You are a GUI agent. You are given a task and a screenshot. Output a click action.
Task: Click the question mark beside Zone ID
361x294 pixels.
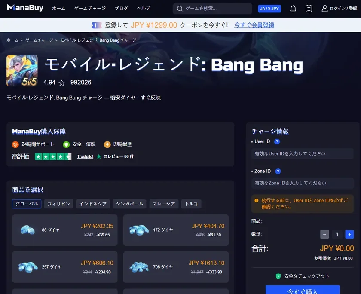point(278,171)
